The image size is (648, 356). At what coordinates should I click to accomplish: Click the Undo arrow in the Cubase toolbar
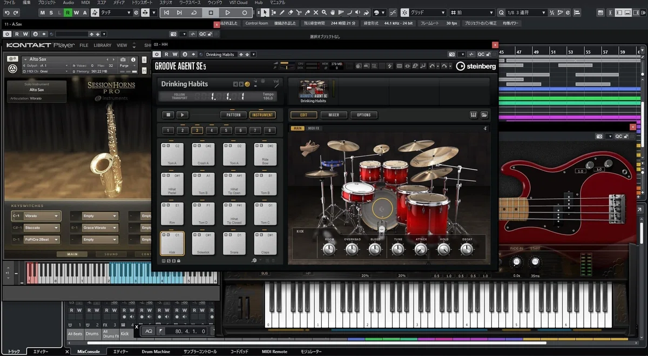[7, 12]
